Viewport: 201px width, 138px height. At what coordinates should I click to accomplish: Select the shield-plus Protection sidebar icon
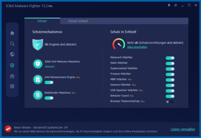[12, 65]
